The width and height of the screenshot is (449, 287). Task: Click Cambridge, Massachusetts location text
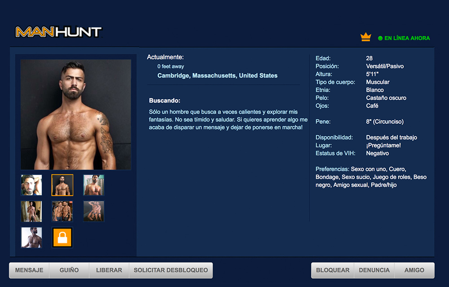click(x=217, y=75)
